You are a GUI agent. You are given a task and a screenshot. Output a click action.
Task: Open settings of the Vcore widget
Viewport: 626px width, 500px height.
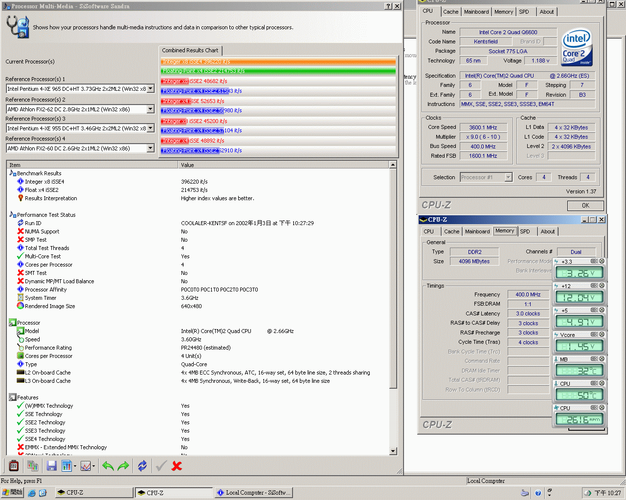click(594, 334)
